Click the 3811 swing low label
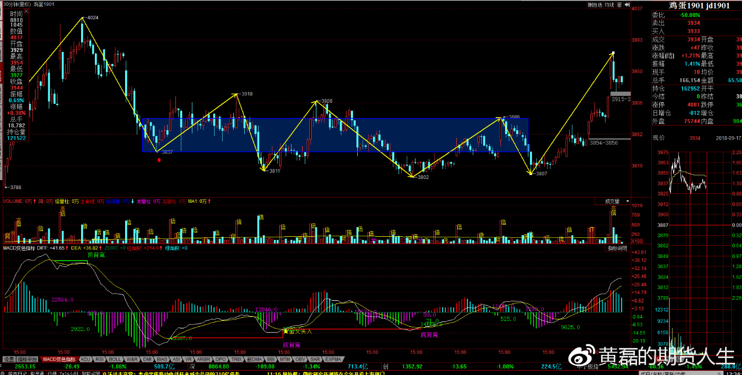The width and height of the screenshot is (742, 375). point(274,171)
